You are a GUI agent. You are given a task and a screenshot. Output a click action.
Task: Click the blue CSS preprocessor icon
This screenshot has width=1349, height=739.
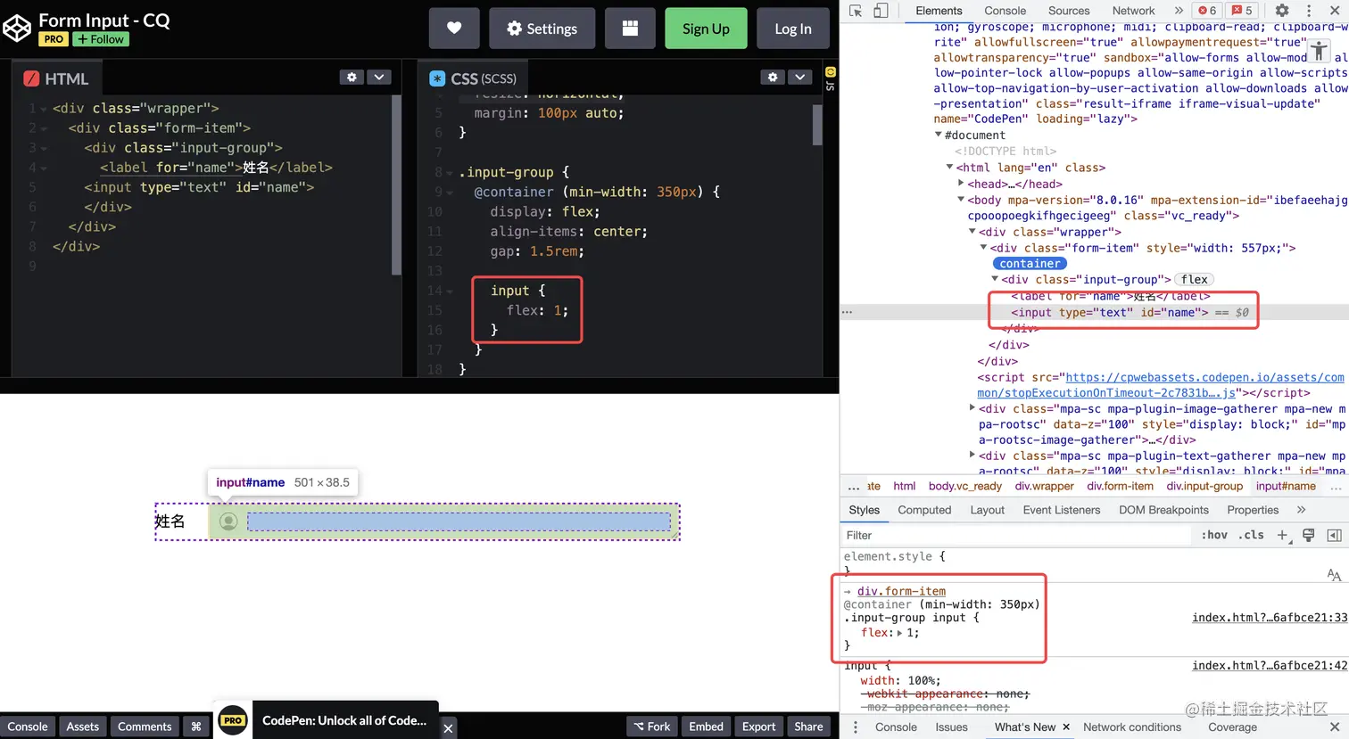point(437,78)
